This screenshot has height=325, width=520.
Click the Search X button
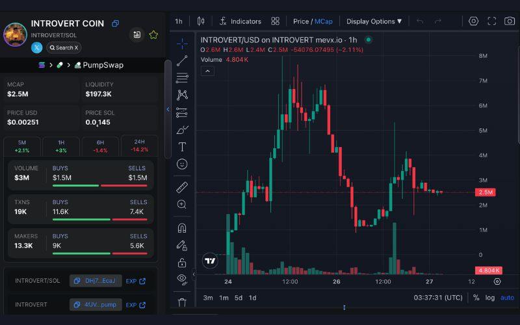click(x=64, y=47)
